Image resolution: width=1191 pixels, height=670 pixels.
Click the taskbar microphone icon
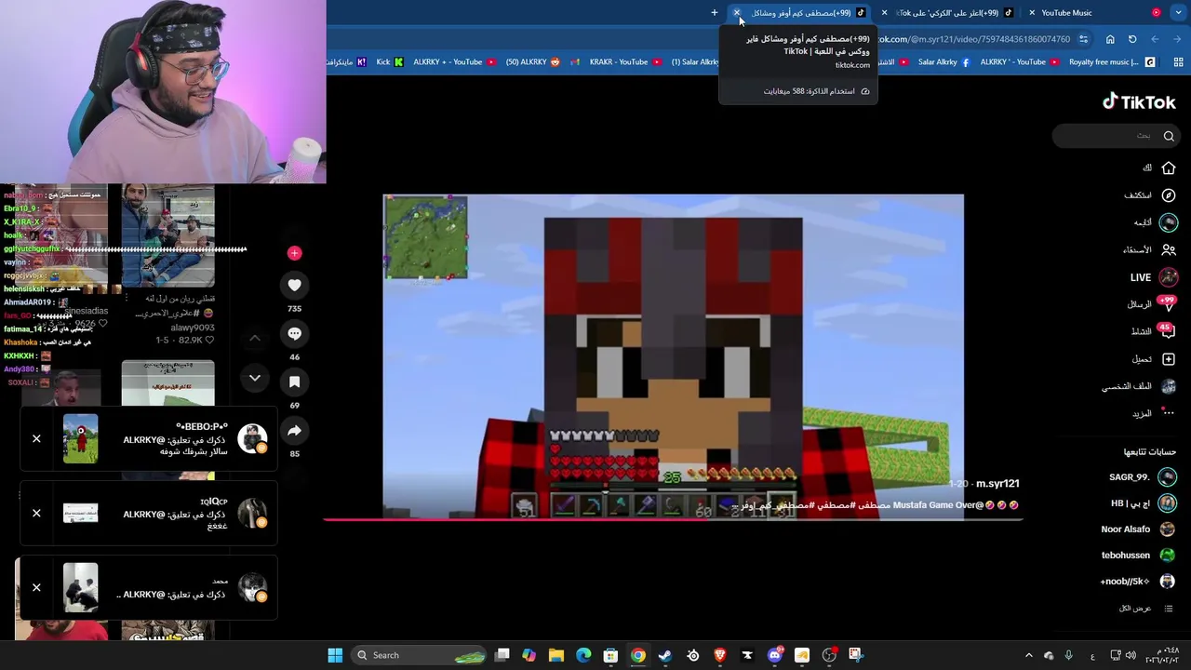(x=1069, y=655)
